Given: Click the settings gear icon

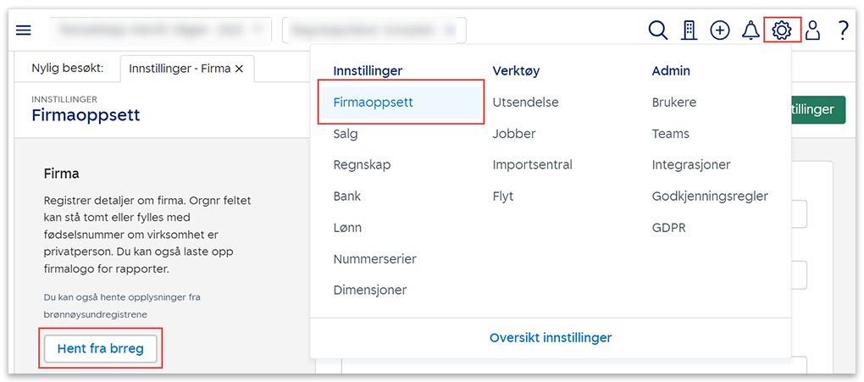Looking at the screenshot, I should (x=782, y=30).
